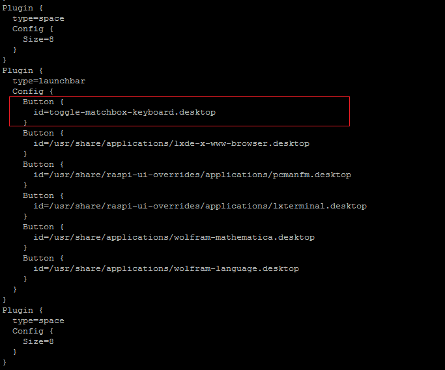
Task: Click the first type=space line at top
Action: click(38, 18)
